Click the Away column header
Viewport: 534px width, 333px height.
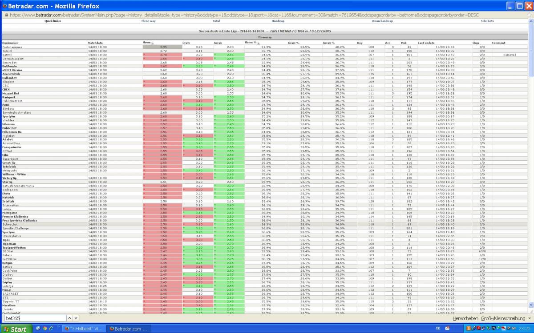pyautogui.click(x=218, y=43)
